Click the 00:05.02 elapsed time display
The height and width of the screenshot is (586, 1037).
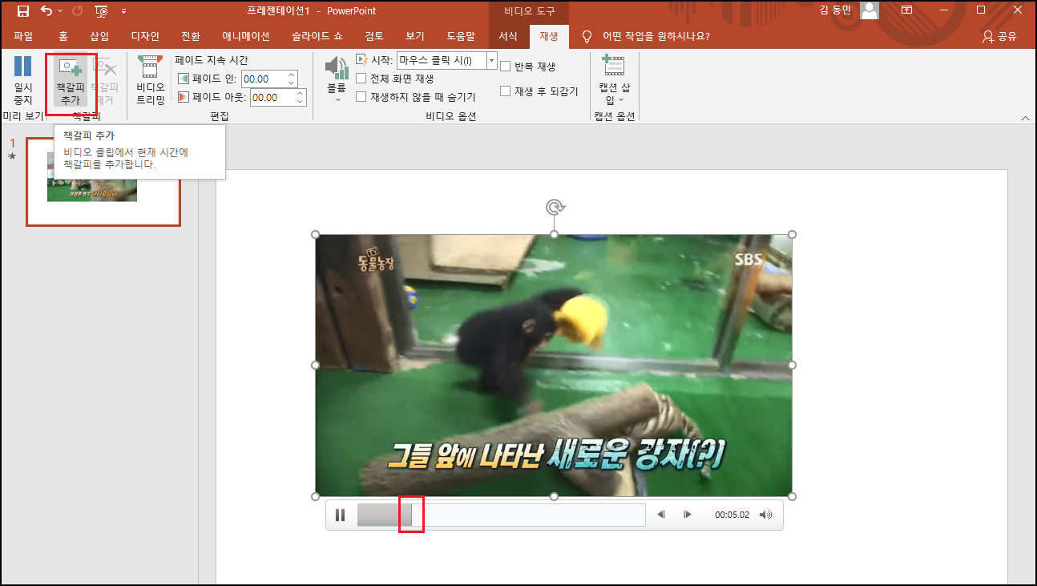click(x=732, y=515)
